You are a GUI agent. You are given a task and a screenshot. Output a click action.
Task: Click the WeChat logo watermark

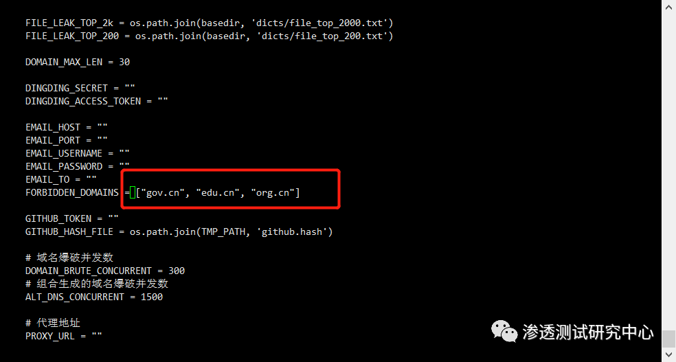tap(504, 331)
